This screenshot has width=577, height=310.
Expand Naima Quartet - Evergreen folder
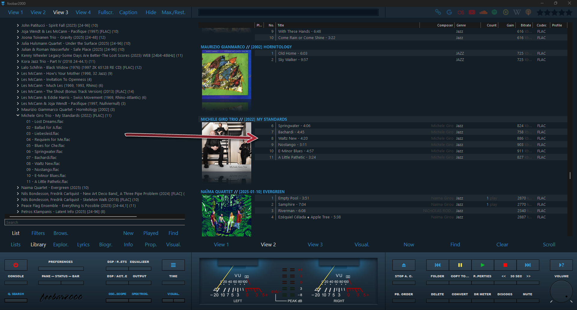(18, 187)
